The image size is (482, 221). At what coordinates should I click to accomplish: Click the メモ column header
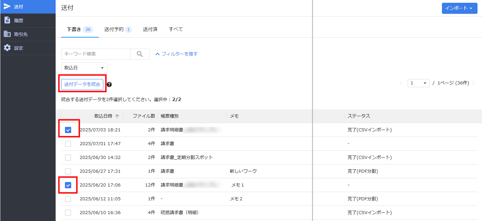click(x=234, y=116)
